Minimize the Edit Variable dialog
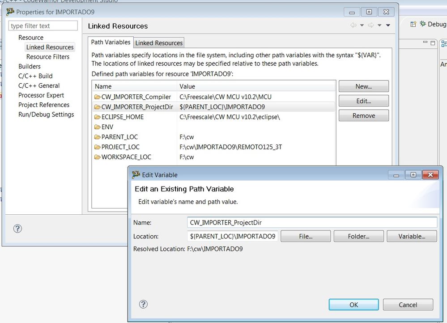 [396, 175]
